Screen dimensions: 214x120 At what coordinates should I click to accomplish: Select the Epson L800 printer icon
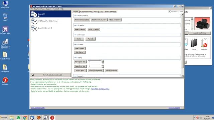click(34, 14)
